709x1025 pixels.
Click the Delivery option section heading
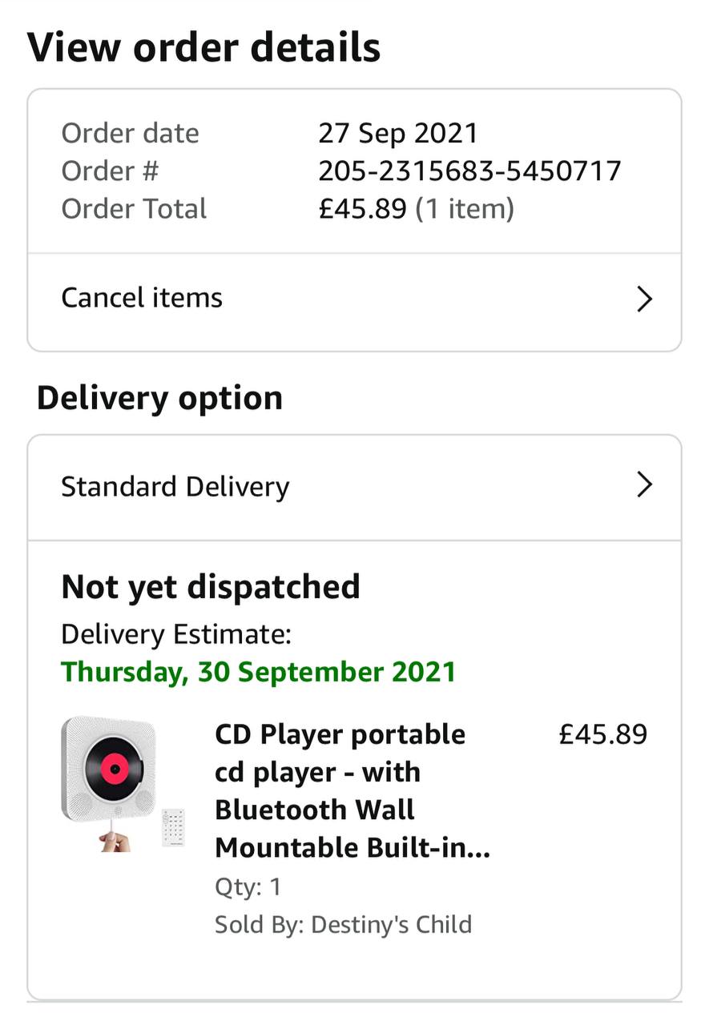click(159, 398)
